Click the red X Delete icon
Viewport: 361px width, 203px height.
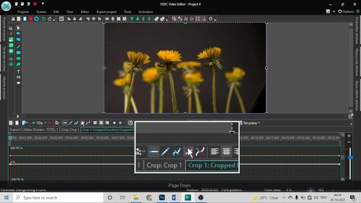click(x=30, y=19)
